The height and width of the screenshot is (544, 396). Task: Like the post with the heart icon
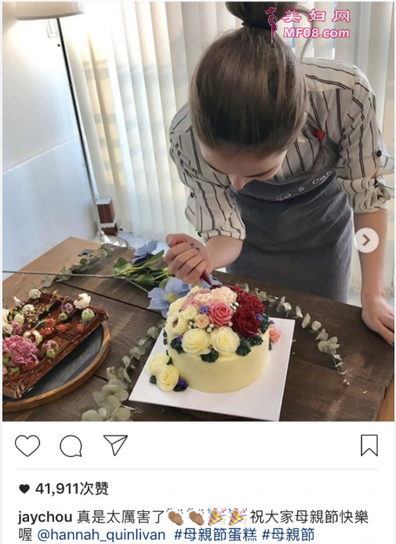click(x=27, y=445)
